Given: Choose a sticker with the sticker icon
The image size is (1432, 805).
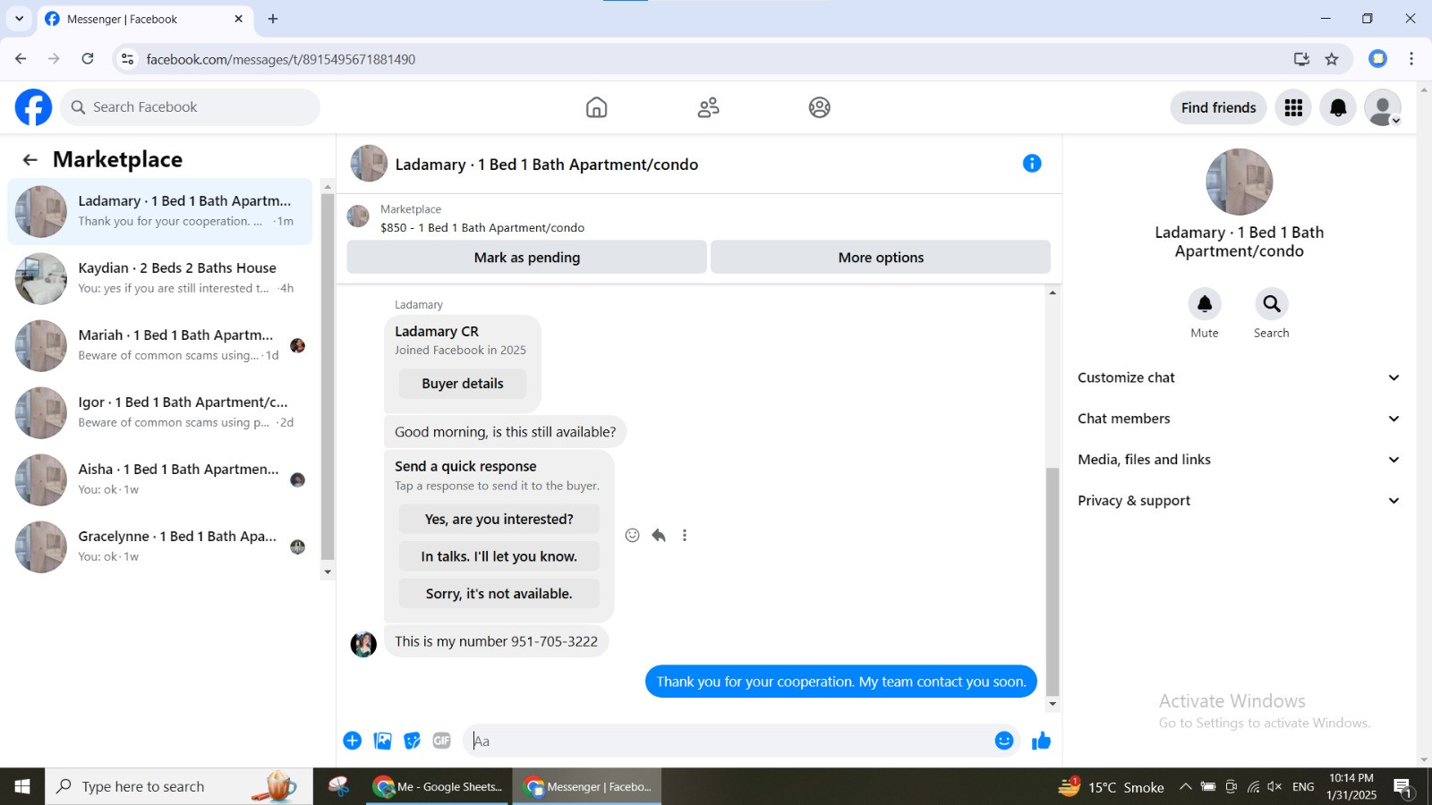Looking at the screenshot, I should 412,741.
